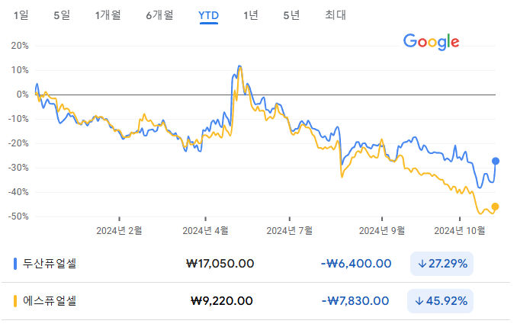This screenshot has height=327, width=517.
Task: Click the ₩17,050.00 price value
Action: [220, 264]
